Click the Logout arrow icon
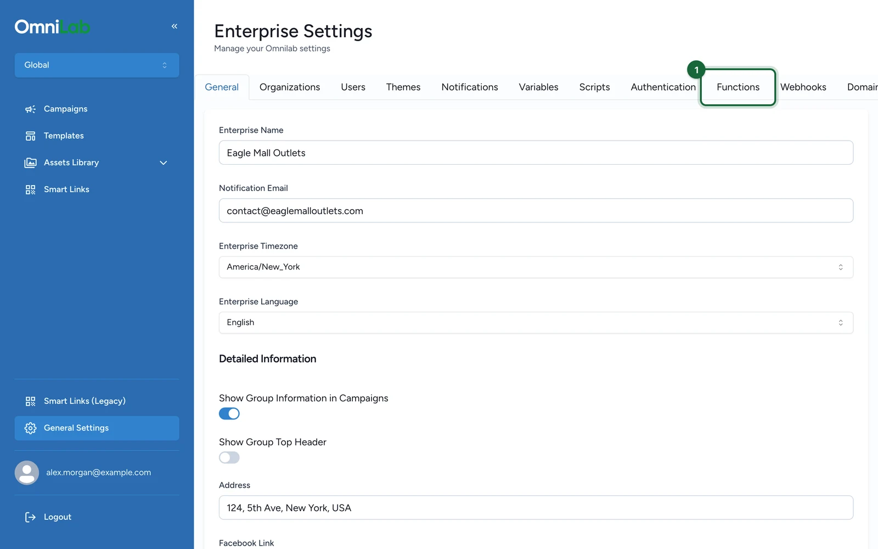Screen dimensions: 878x549 [30, 517]
